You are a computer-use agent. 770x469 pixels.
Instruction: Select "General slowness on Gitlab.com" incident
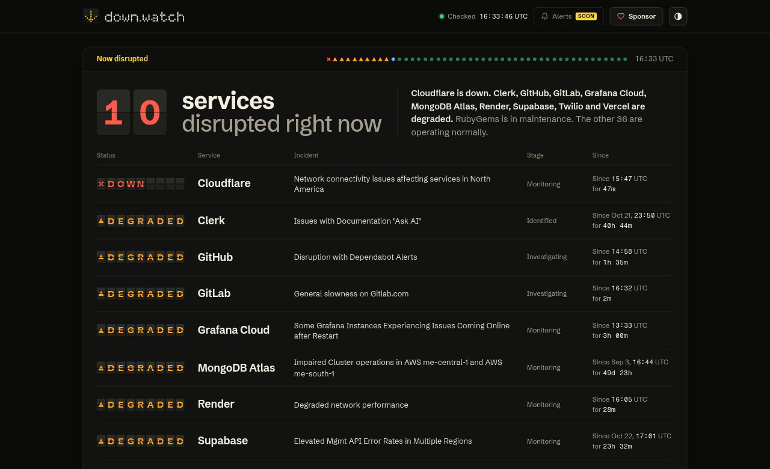tap(351, 293)
